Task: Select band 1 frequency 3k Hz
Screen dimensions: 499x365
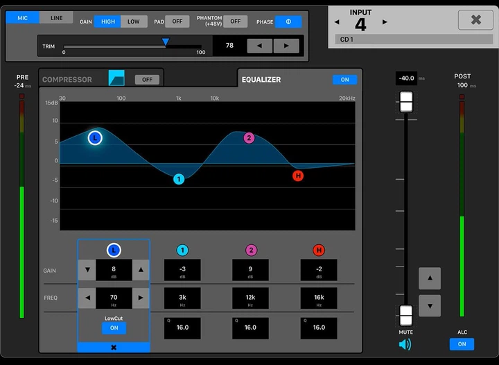Action: coord(182,298)
